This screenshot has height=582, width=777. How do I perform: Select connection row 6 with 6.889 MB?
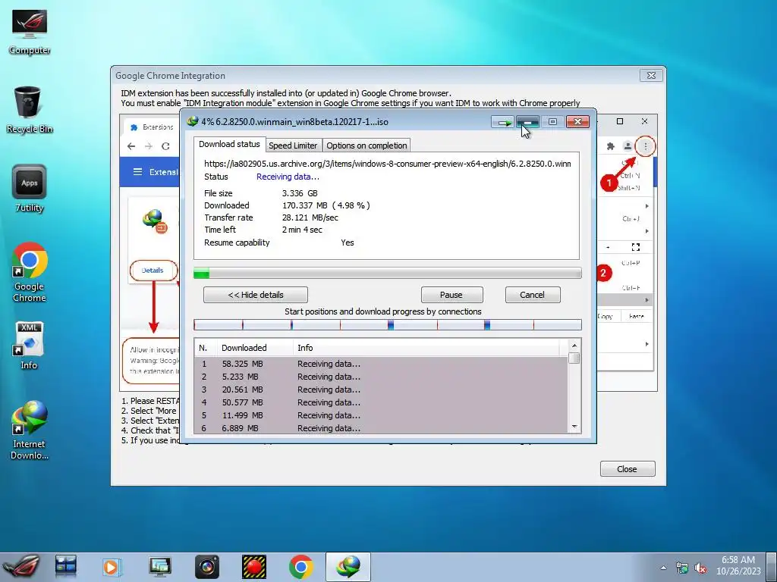381,427
